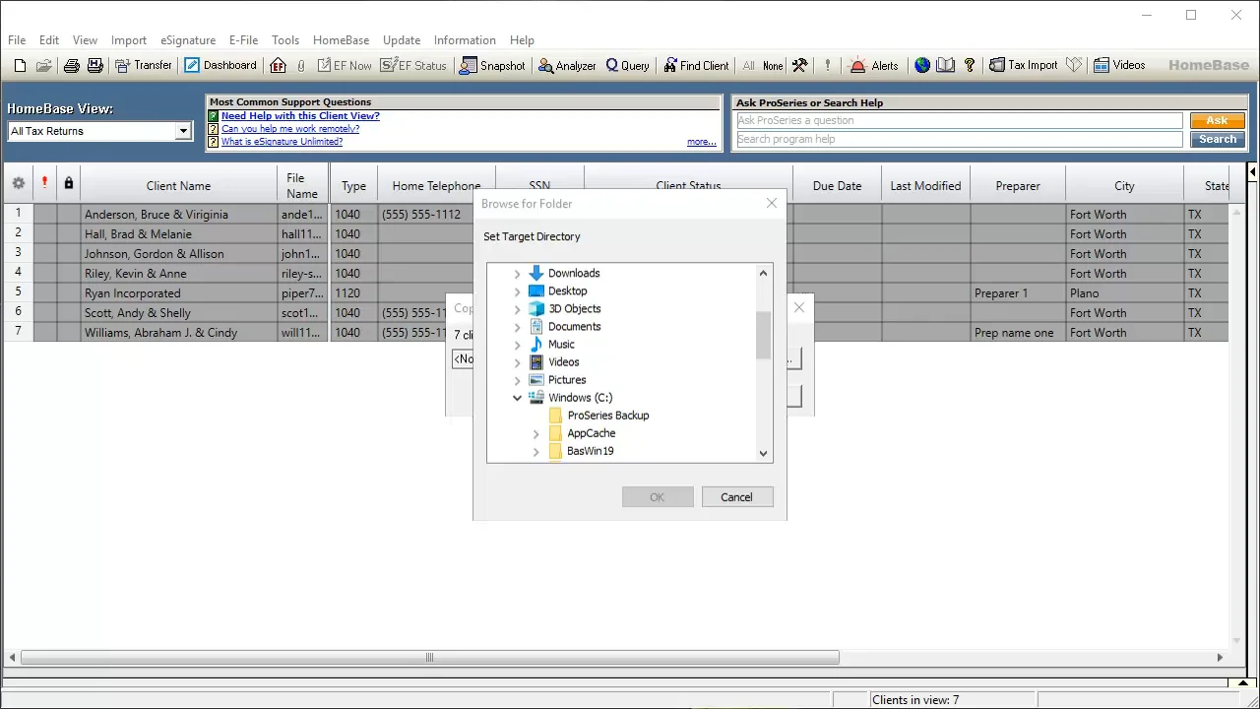Open the Update menu
This screenshot has width=1260, height=709.
tap(402, 40)
